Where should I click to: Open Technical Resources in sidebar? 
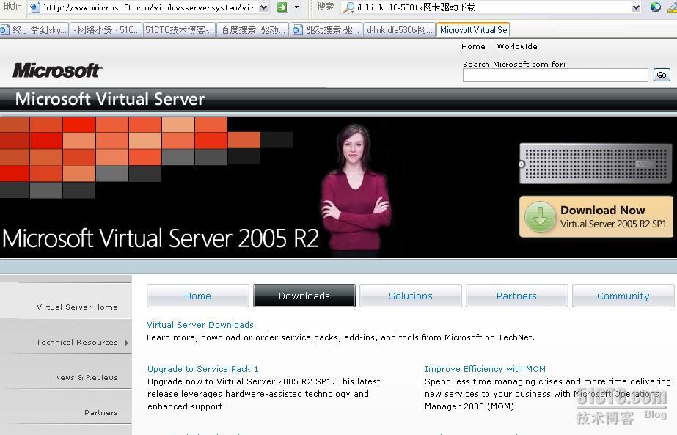point(77,342)
